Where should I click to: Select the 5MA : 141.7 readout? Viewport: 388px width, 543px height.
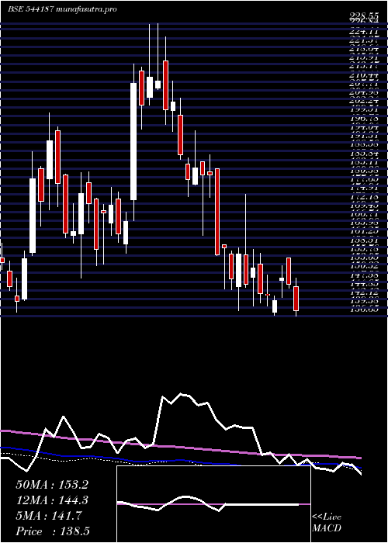49,516
